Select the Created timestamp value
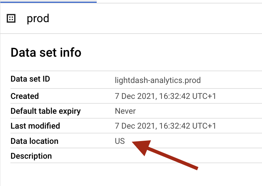 click(165, 96)
